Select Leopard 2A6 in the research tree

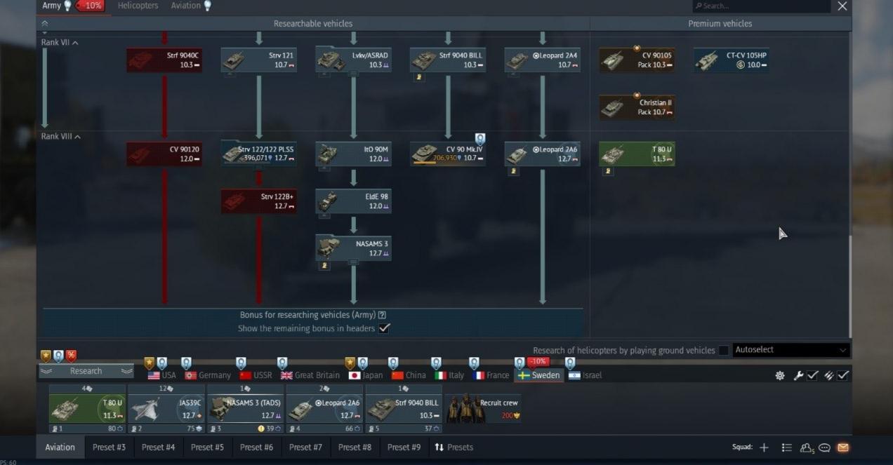(x=542, y=154)
